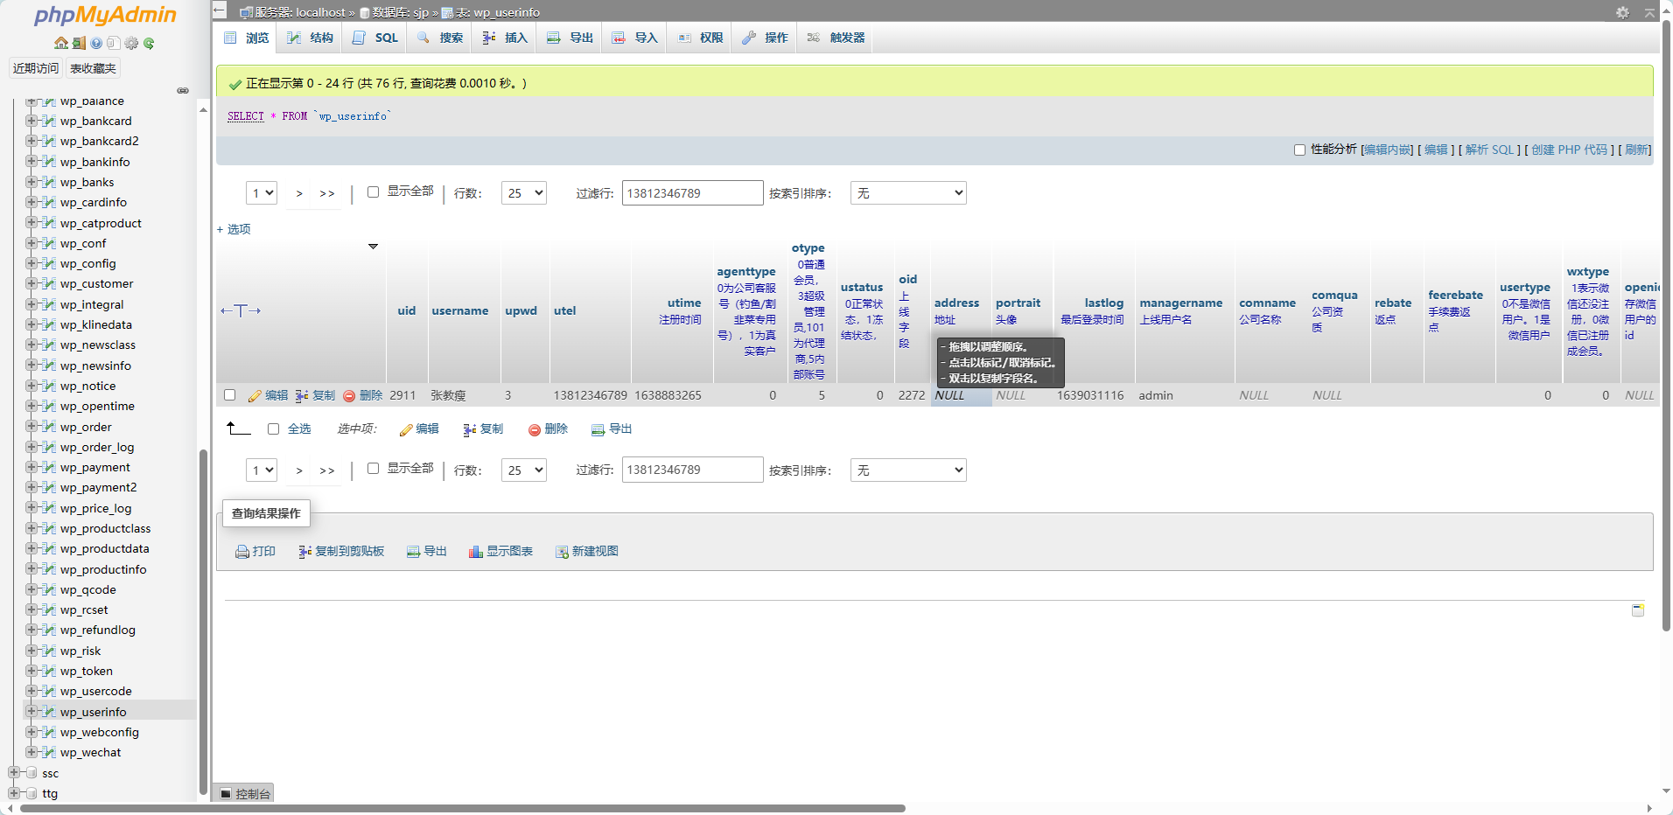Enable the performance analysis checkbox

(1299, 150)
